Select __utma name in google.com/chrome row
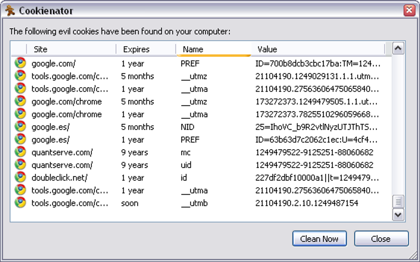The width and height of the screenshot is (420, 262). tap(194, 115)
